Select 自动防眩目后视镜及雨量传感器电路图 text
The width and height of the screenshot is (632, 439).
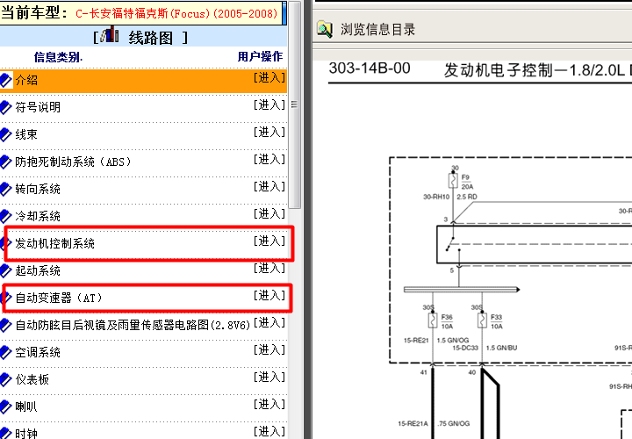coord(133,325)
